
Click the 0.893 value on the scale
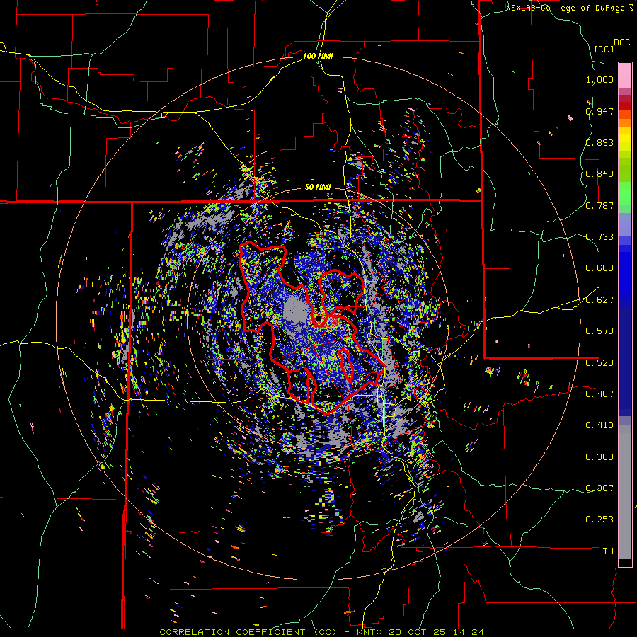click(599, 142)
